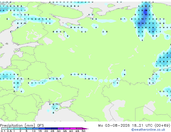Pick the 30–35 mm purple legend swatch
Screen dimensions: 171x132
61,128
